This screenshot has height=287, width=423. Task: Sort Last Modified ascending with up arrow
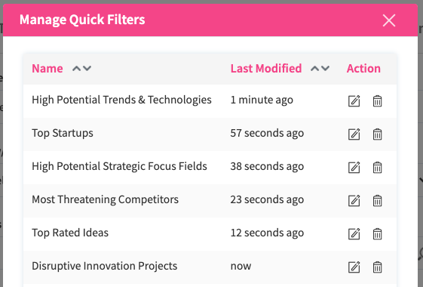pyautogui.click(x=314, y=69)
